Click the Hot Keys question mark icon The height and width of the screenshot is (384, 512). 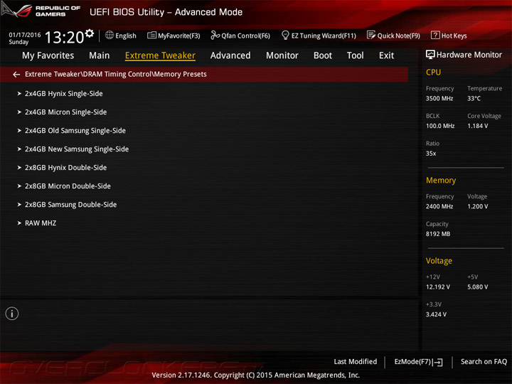point(435,35)
